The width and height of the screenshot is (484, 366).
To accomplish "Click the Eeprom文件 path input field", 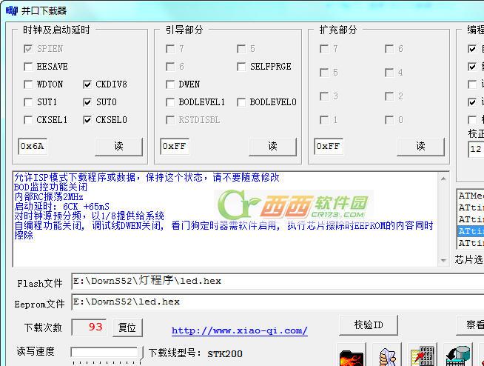I will 278,302.
